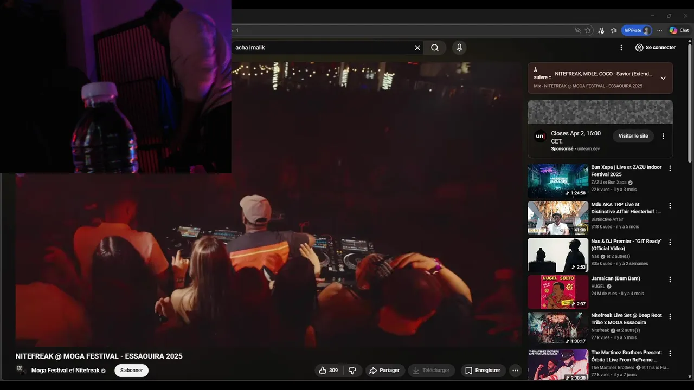The height and width of the screenshot is (390, 694).
Task: Click ZAZU et Bun Xapa channel name
Action: [x=609, y=183]
